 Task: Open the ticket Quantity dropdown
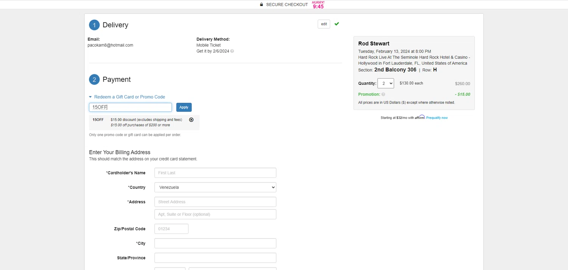[x=385, y=83]
